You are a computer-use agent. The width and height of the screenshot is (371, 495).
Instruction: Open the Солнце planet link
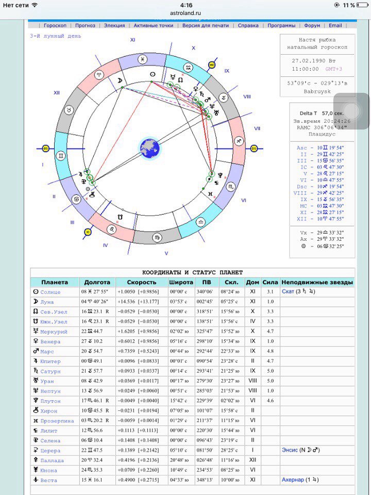coord(50,292)
